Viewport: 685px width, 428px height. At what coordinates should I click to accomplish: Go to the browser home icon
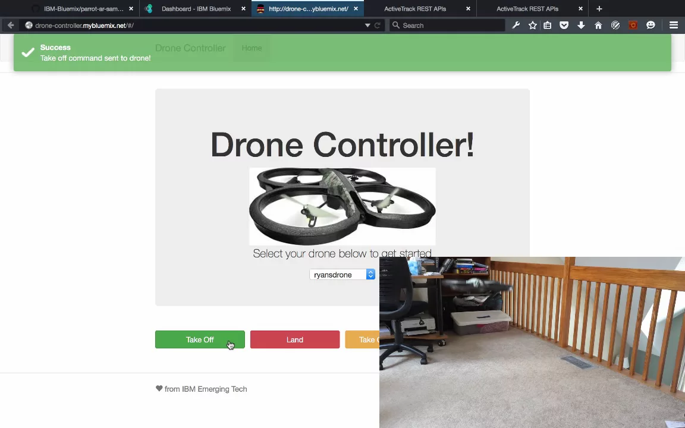click(598, 26)
